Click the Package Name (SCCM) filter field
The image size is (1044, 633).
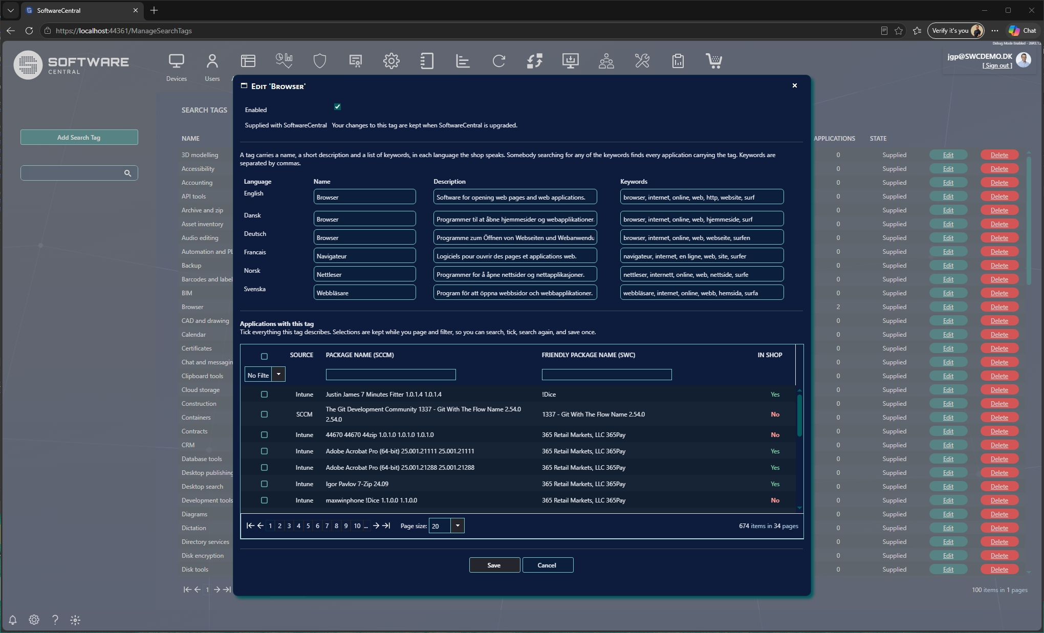coord(390,375)
